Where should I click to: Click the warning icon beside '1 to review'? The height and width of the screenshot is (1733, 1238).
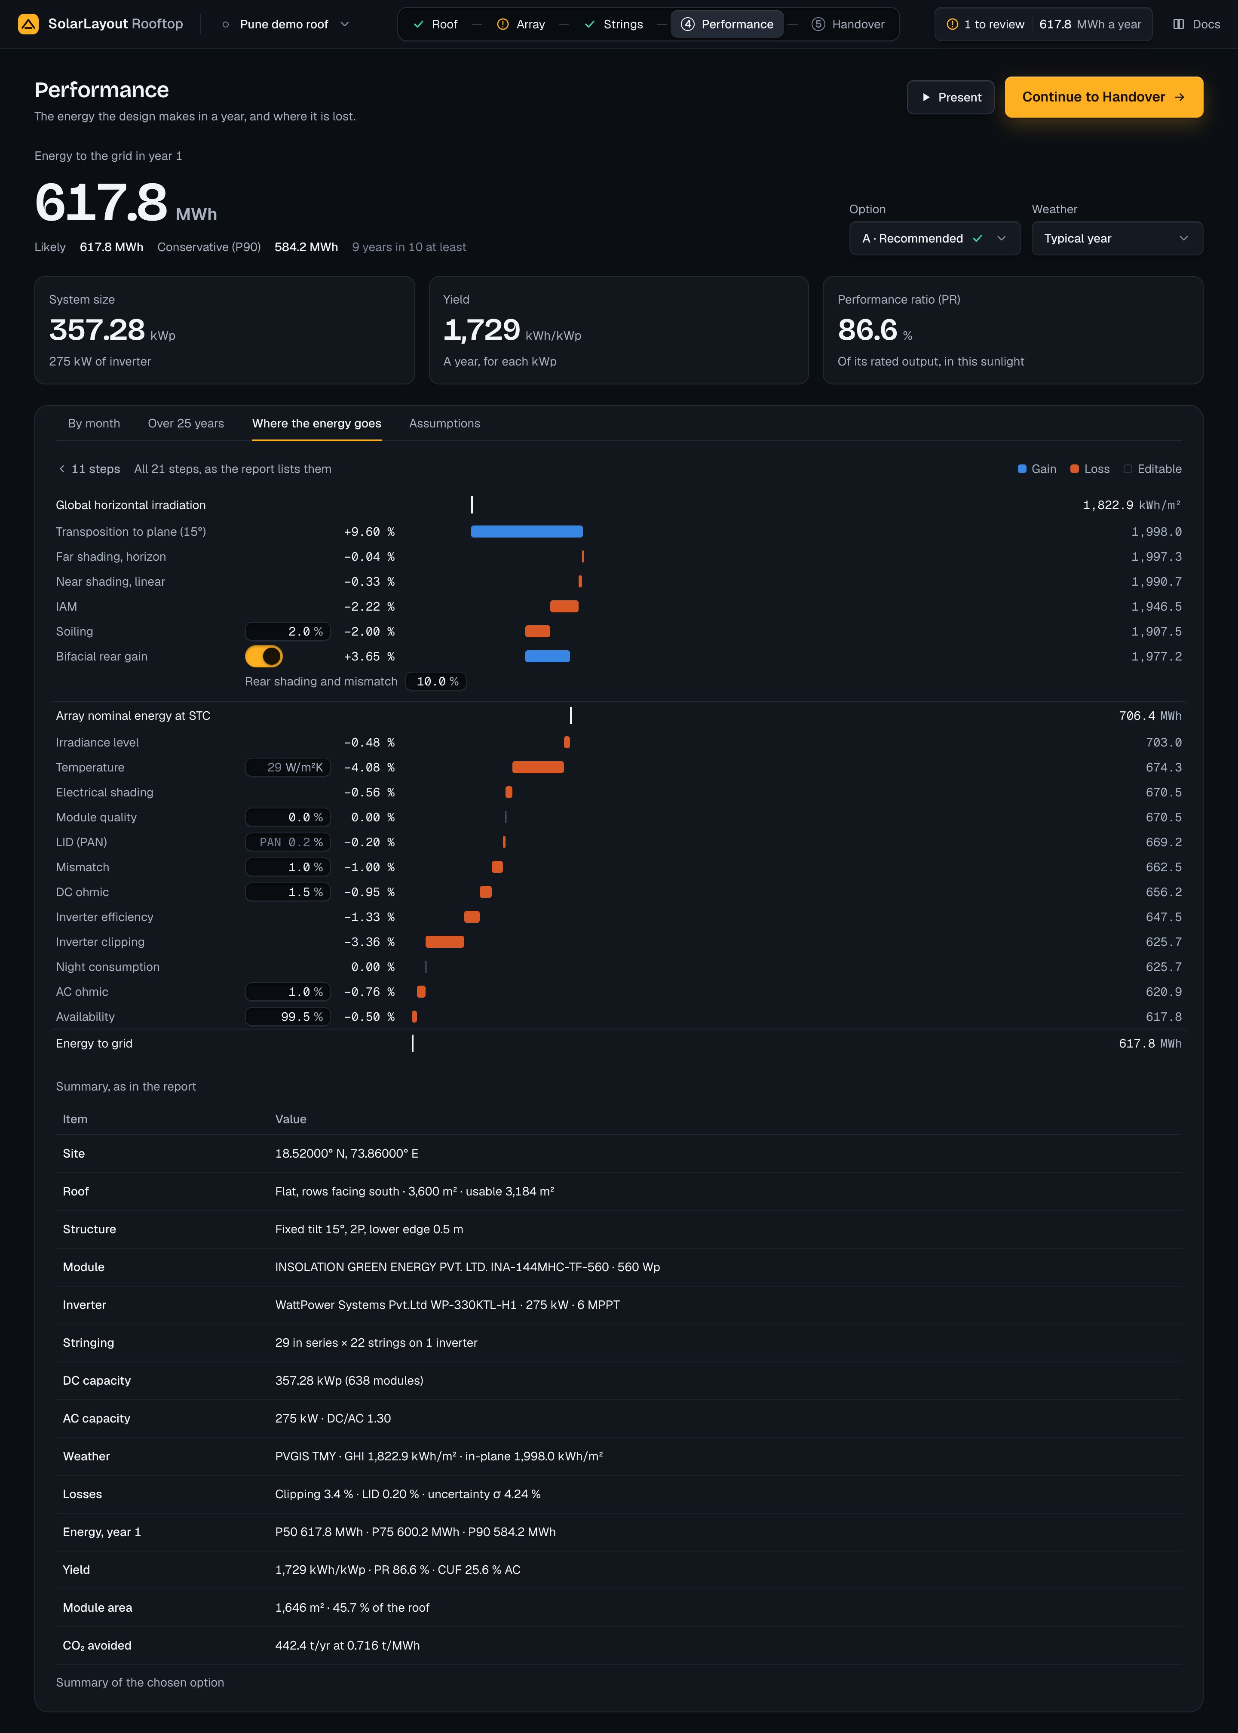coord(952,25)
